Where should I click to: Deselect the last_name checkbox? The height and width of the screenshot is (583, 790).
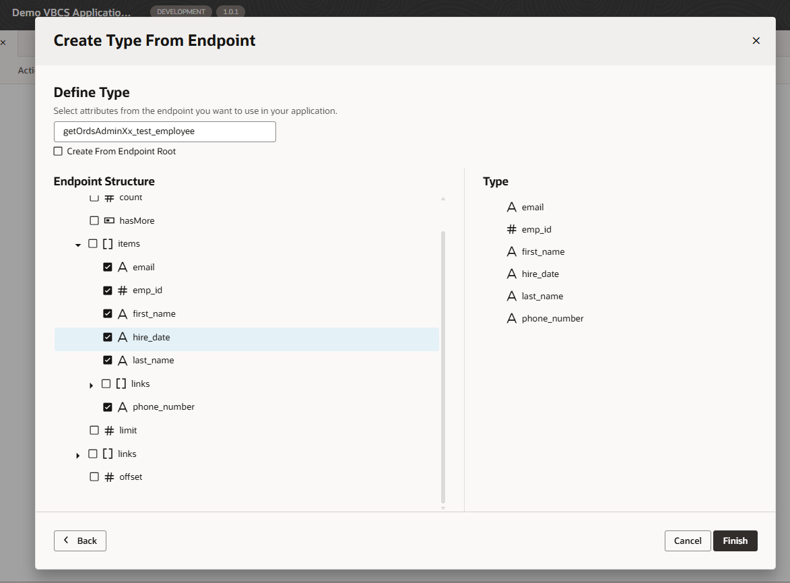tap(108, 361)
